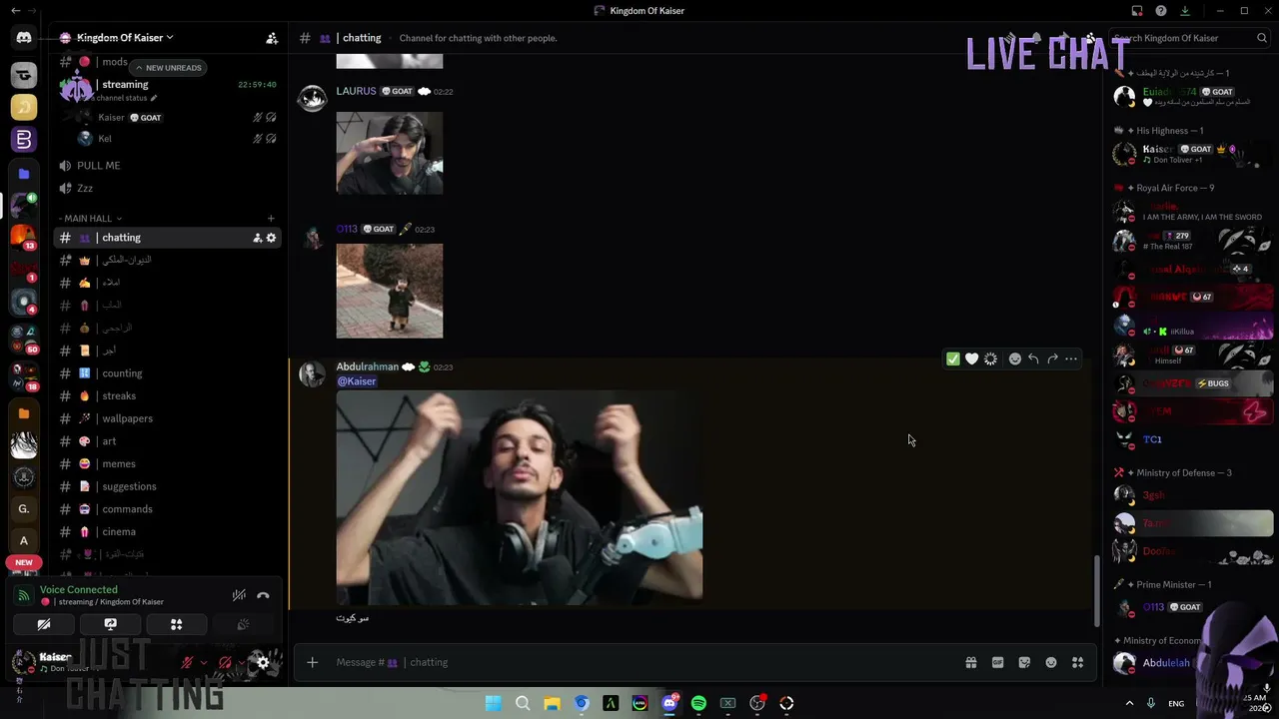Click LAURUS username in chat
Viewport: 1279px width, 719px height.
(356, 91)
